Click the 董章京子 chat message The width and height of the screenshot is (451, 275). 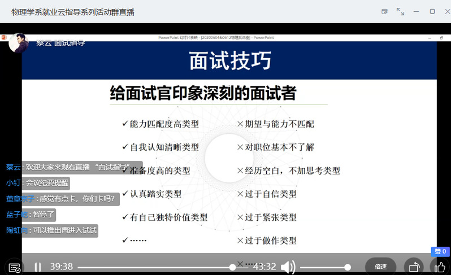(77, 199)
